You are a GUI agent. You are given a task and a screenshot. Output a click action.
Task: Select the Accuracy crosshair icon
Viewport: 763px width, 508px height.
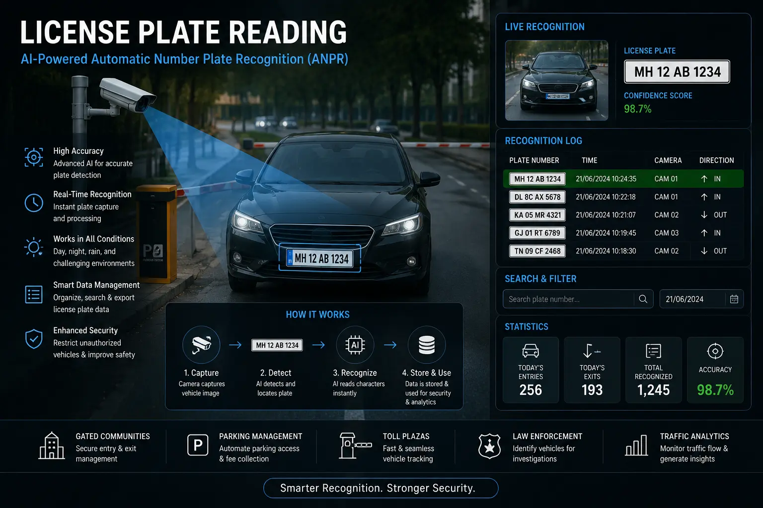[715, 351]
